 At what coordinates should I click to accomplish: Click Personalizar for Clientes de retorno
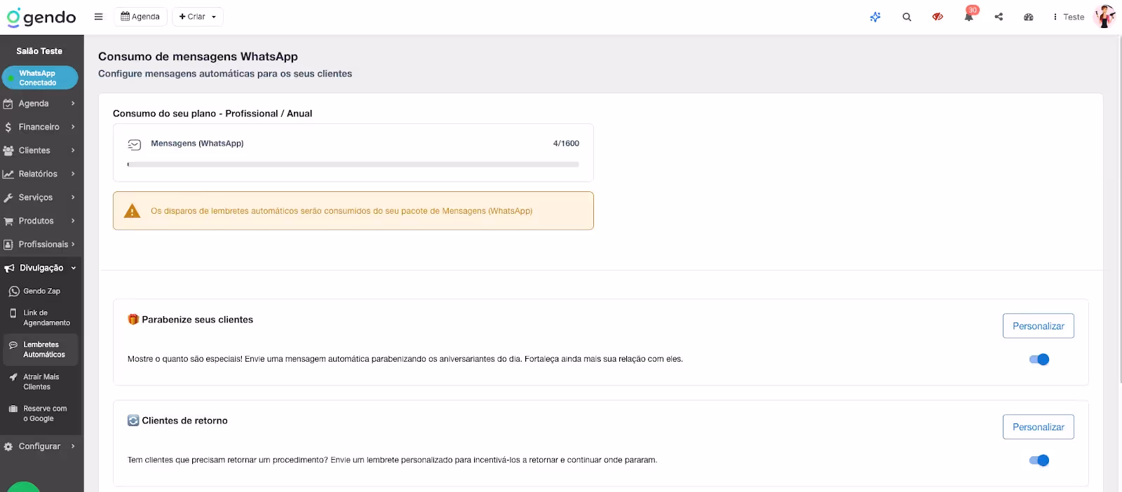1039,427
